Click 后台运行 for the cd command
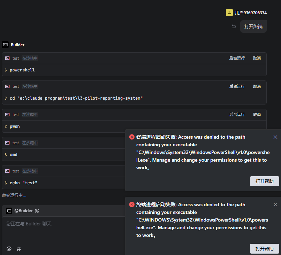The height and width of the screenshot is (255, 281). [237, 86]
